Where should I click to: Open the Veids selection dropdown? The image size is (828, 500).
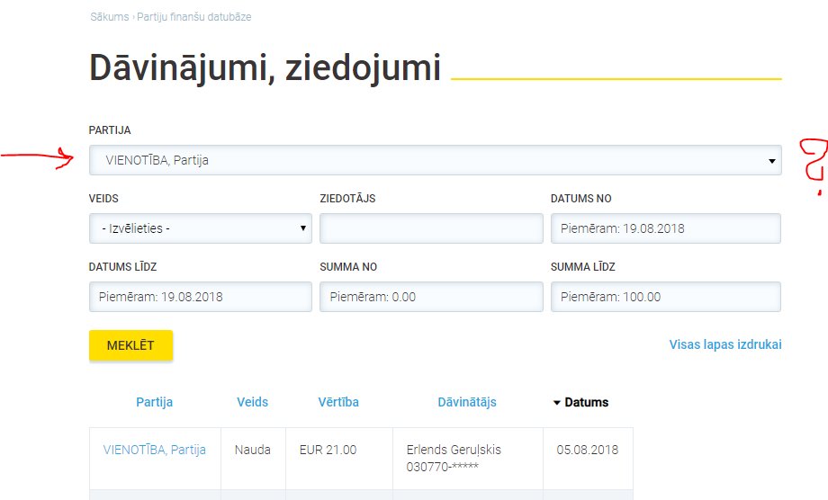[200, 228]
